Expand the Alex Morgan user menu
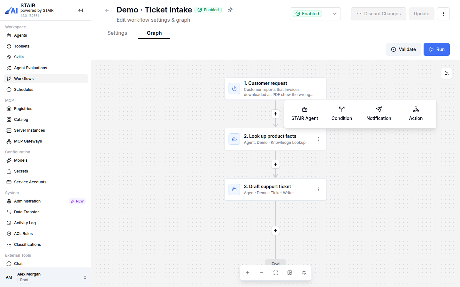Screen dimensions: 460x287 [45, 277]
